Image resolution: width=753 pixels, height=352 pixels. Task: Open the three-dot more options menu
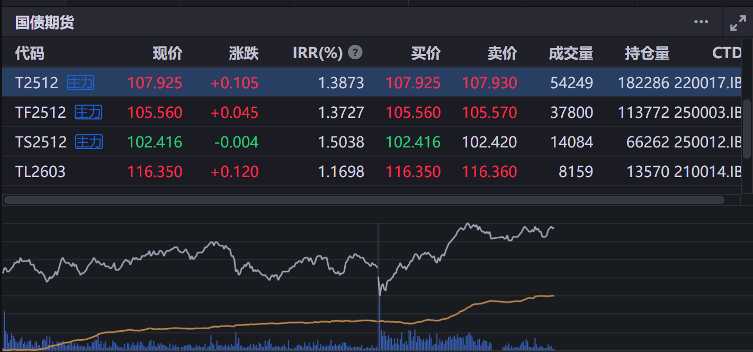coord(701,22)
